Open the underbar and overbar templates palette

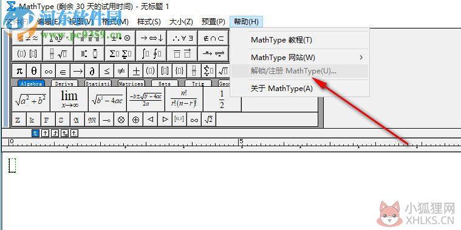[182, 54]
